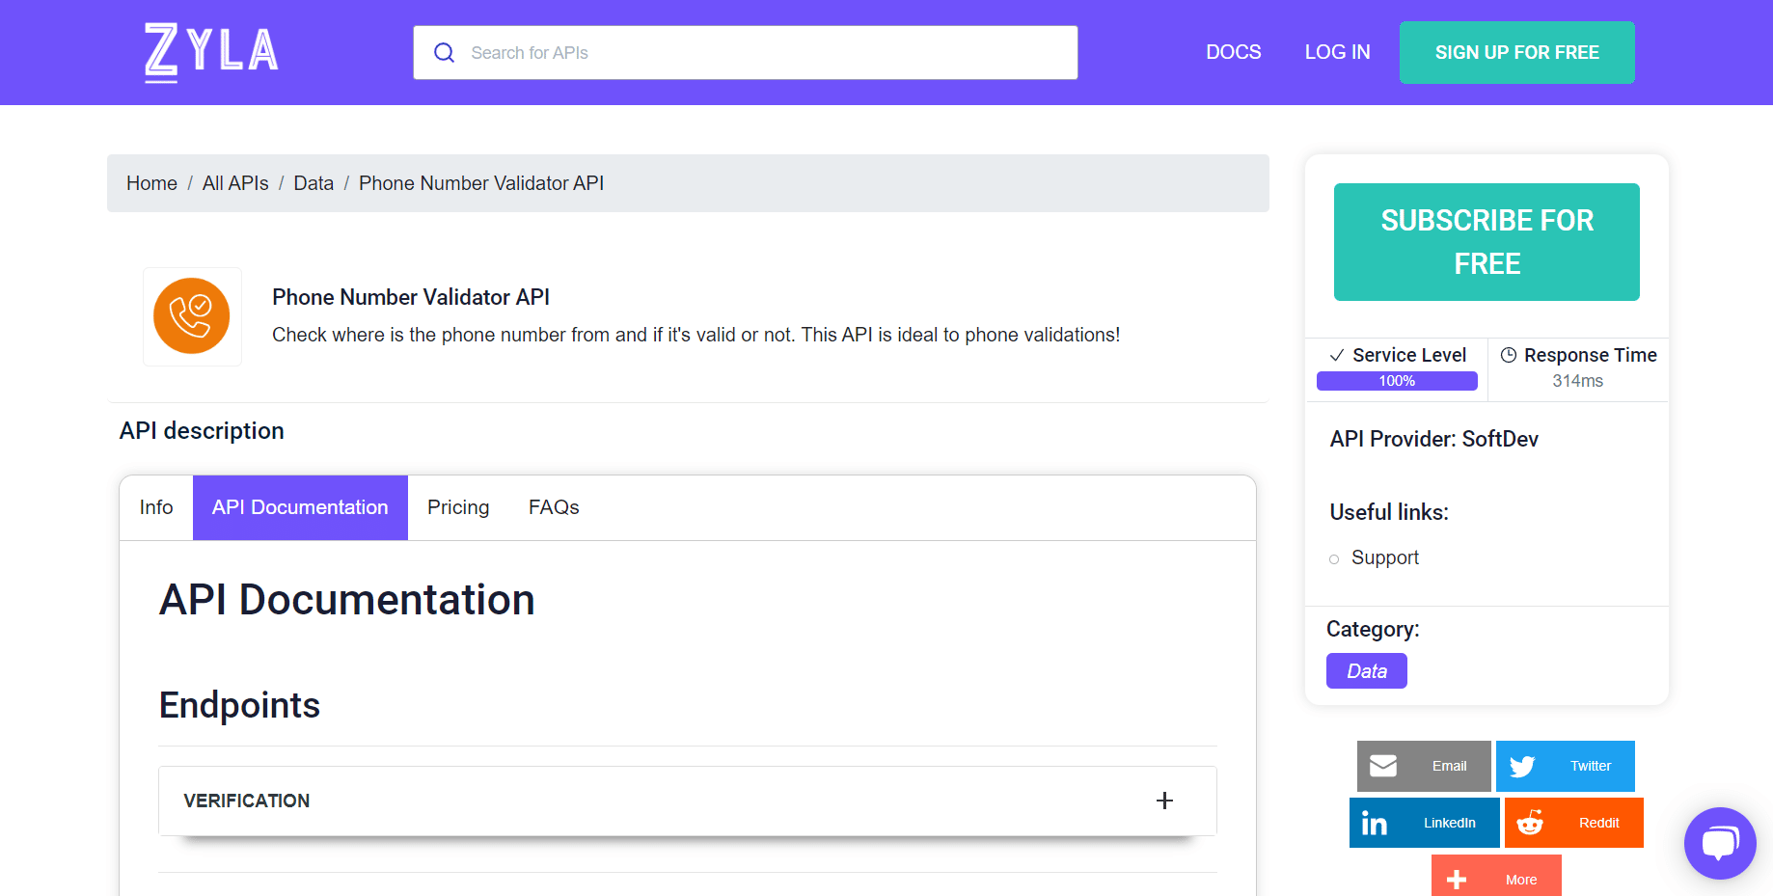Share on LinkedIn icon
1773x896 pixels.
tap(1375, 823)
